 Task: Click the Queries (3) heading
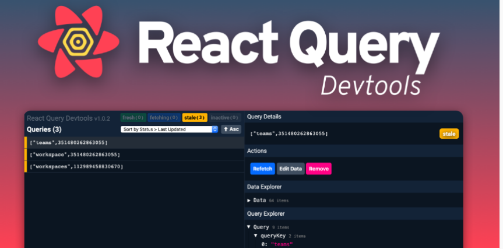(x=44, y=129)
